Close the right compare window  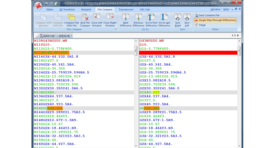(x=110, y=20)
